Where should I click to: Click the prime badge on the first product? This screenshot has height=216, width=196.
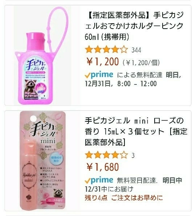click(x=99, y=75)
